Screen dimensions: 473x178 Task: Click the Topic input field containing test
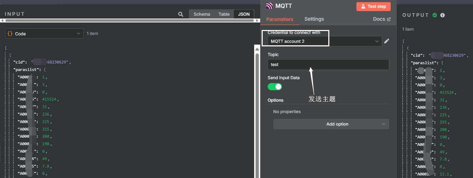[328, 65]
